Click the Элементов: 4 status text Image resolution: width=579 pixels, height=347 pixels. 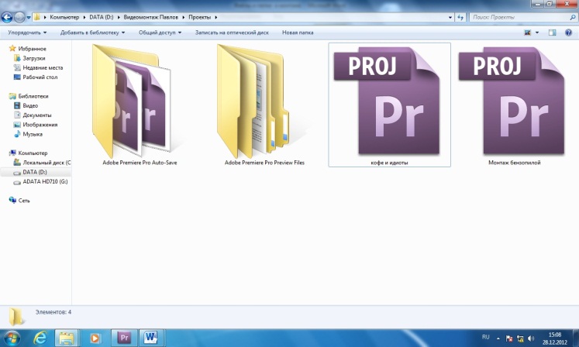(x=53, y=312)
